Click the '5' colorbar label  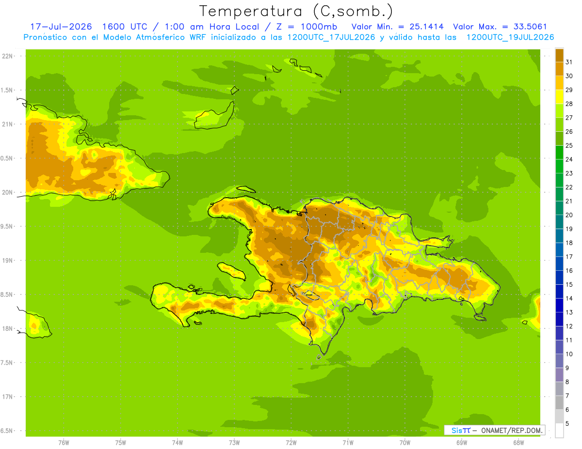coord(568,423)
